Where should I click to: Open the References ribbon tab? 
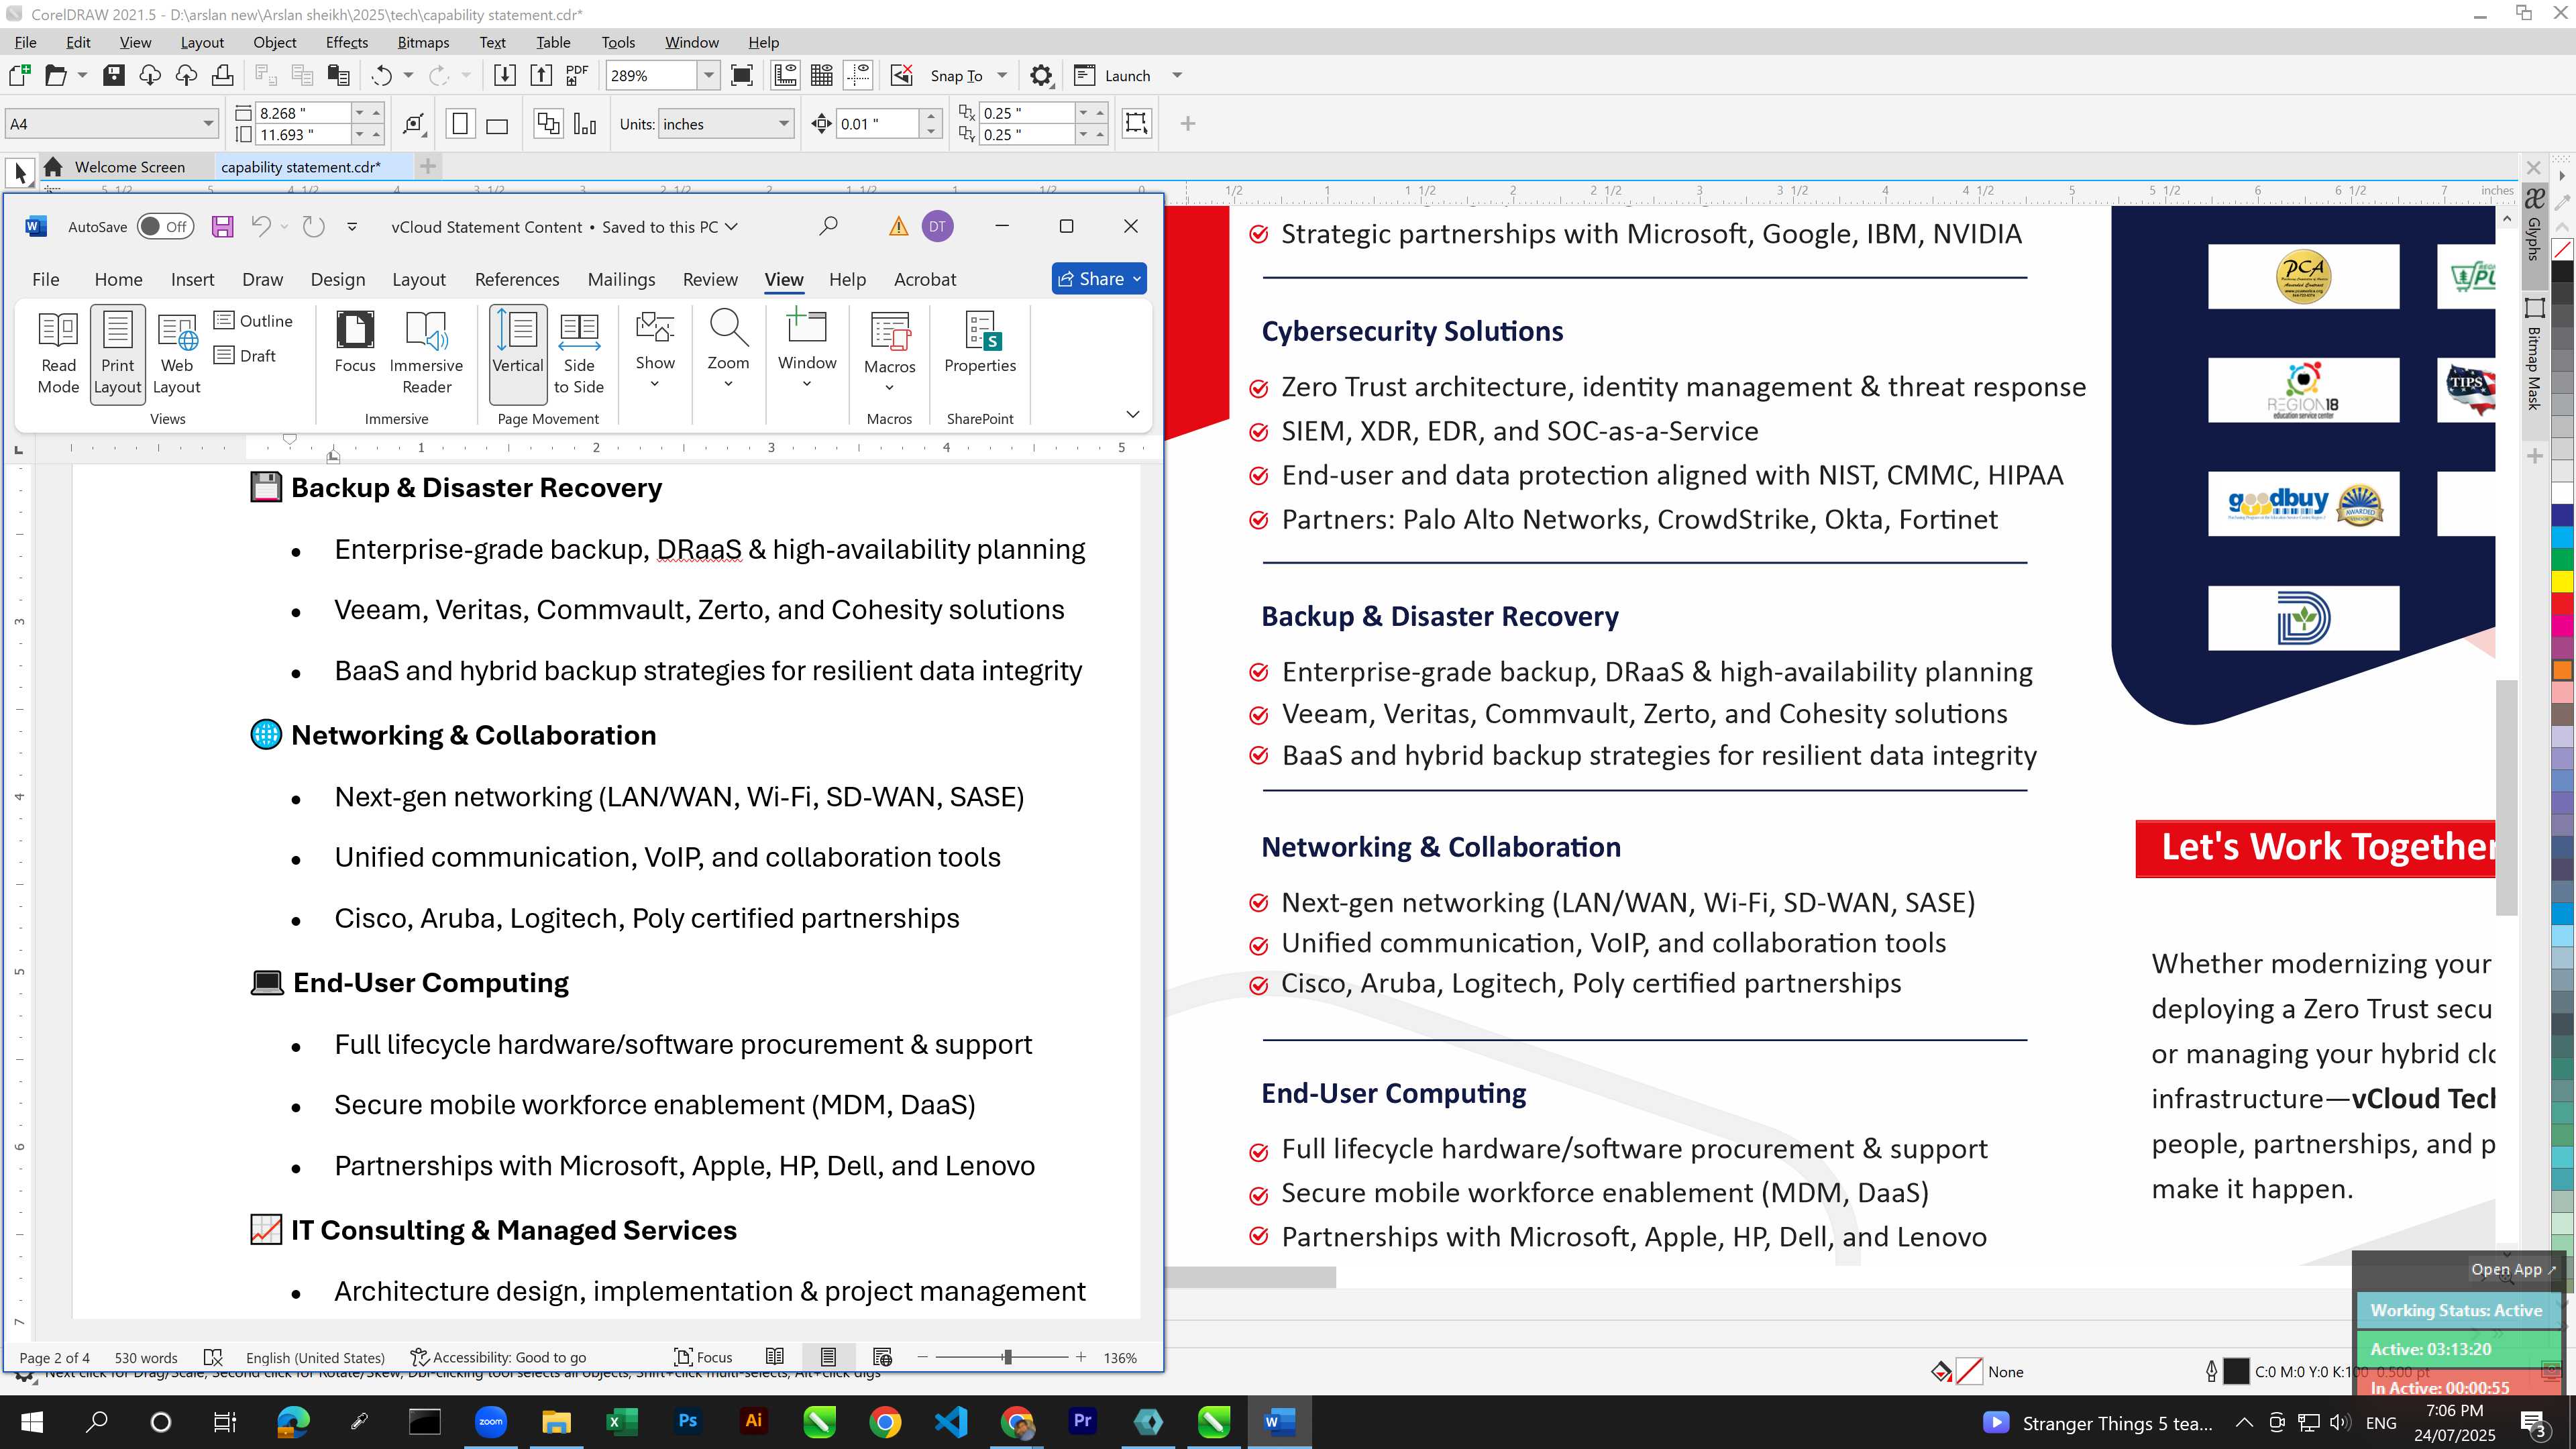pyautogui.click(x=517, y=280)
